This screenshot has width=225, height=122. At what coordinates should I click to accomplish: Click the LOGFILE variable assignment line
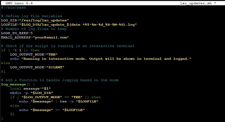(69, 25)
